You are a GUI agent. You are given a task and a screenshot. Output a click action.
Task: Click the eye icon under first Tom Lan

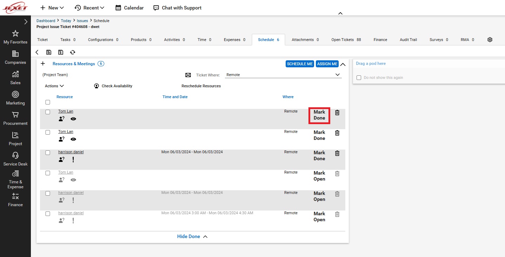(73, 119)
